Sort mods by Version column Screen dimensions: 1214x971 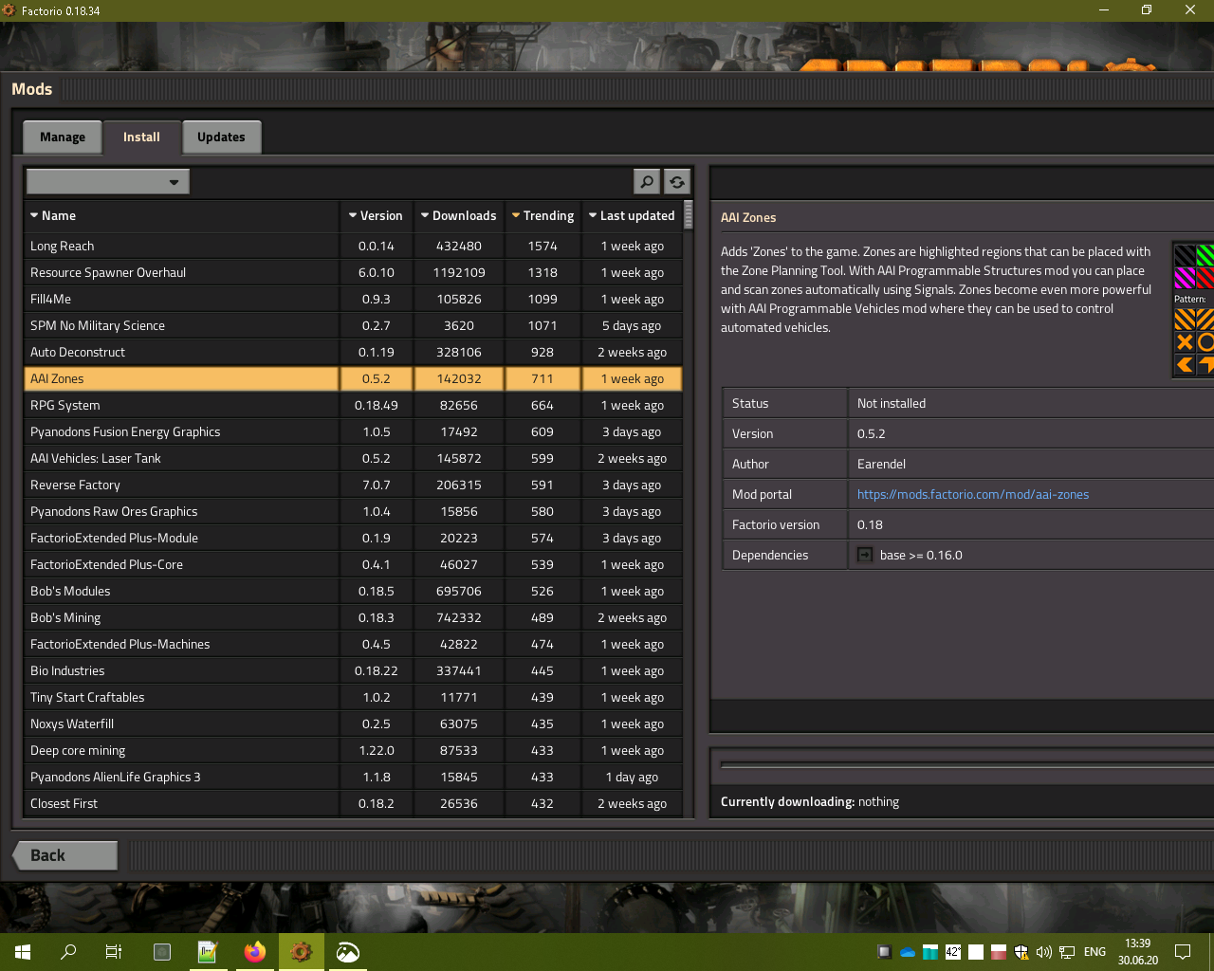click(x=377, y=216)
